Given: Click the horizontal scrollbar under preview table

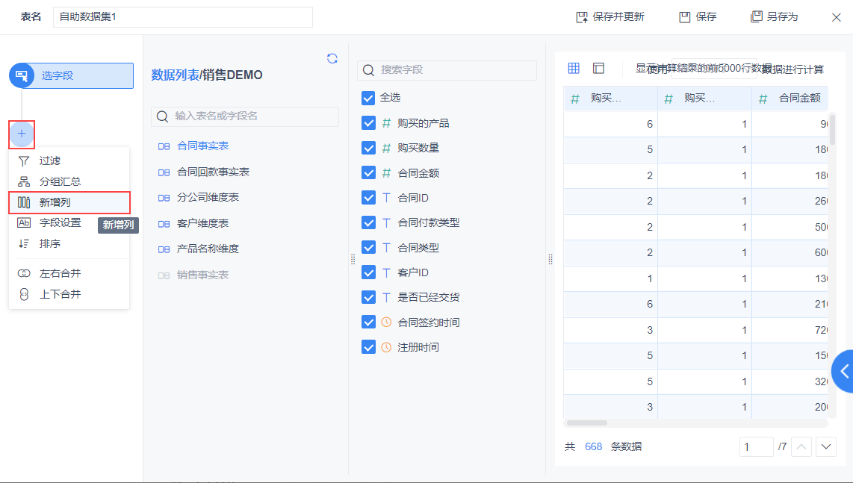Looking at the screenshot, I should (587, 423).
